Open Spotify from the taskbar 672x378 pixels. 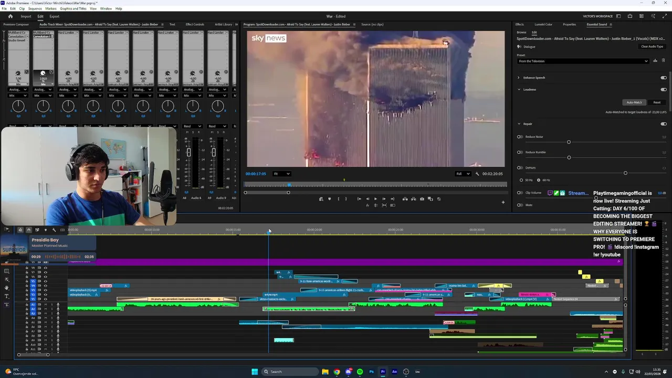click(x=360, y=372)
